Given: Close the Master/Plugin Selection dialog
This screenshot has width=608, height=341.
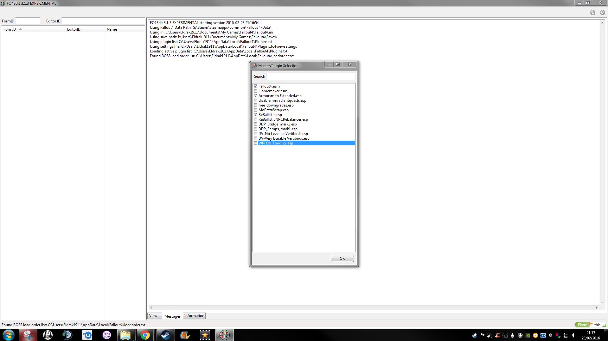Looking at the screenshot, I should [x=350, y=64].
